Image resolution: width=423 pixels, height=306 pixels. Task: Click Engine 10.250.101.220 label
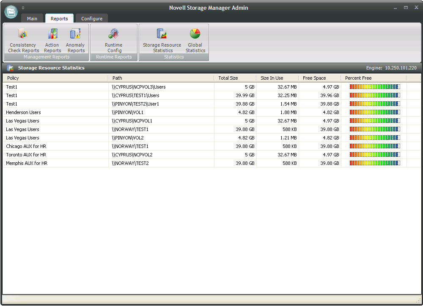click(391, 68)
